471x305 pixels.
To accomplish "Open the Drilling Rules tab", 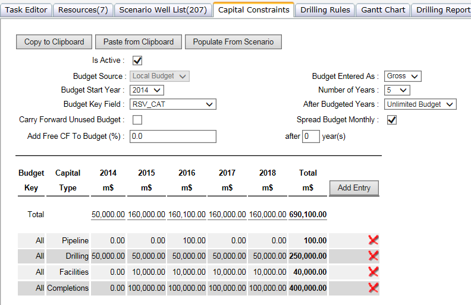I will tap(325, 10).
